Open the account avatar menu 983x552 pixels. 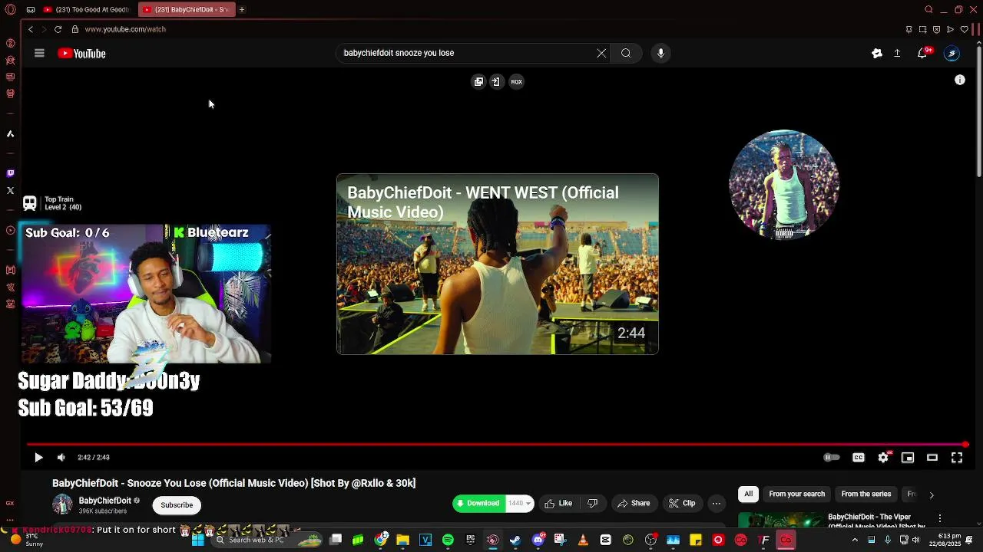952,53
